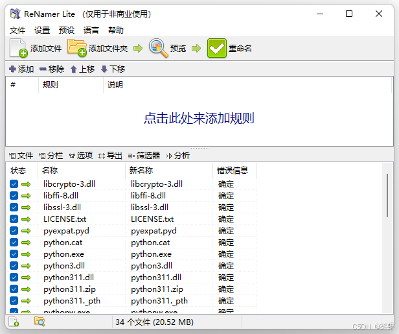The image size is (399, 334).
Task: Click the green arrow status icon for python.exe
Action: click(26, 254)
